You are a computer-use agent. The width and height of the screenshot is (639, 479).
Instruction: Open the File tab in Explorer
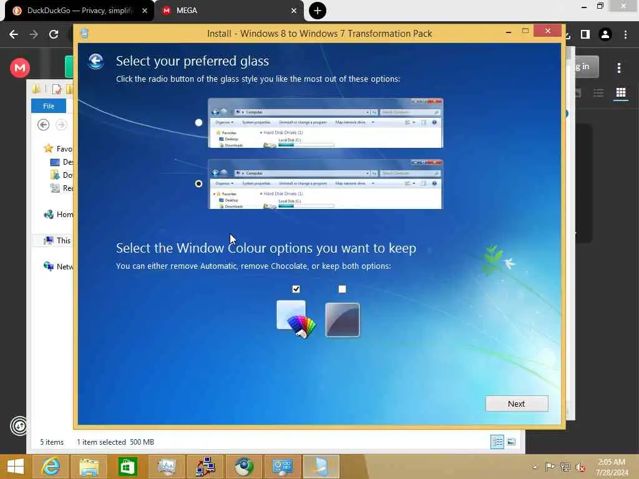pyautogui.click(x=49, y=106)
